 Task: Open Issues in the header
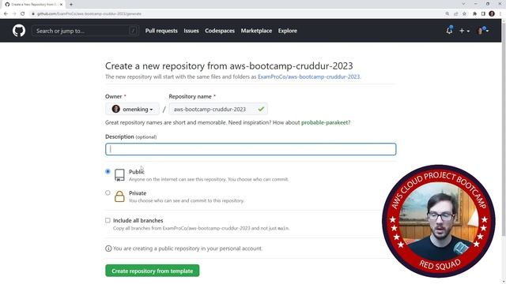pyautogui.click(x=191, y=31)
